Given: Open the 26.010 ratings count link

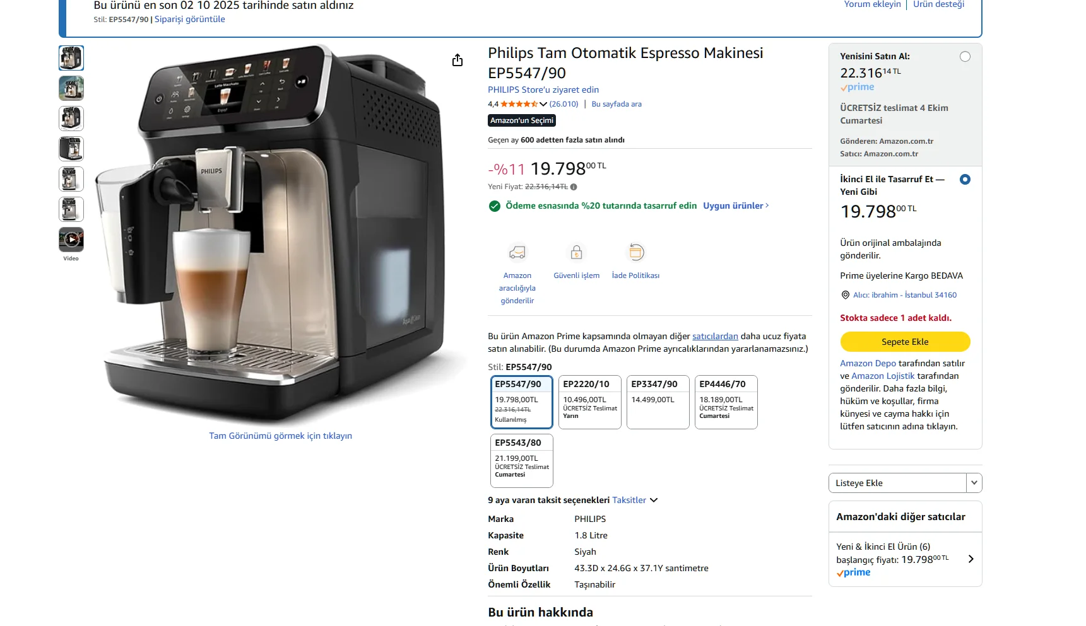Looking at the screenshot, I should click(564, 104).
